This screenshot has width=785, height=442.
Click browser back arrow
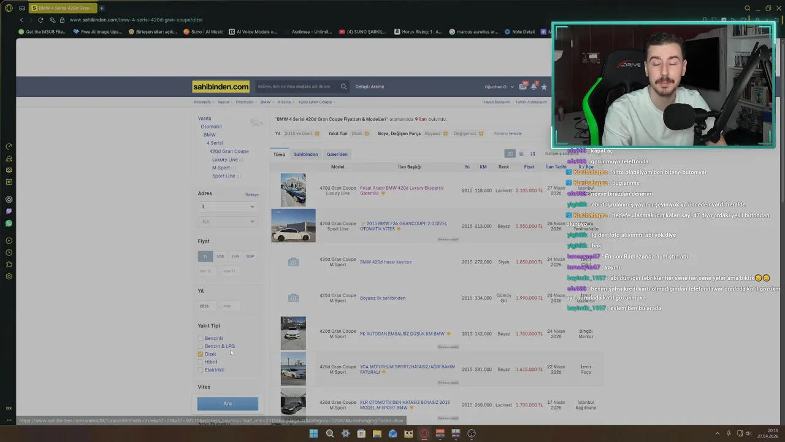[21, 20]
